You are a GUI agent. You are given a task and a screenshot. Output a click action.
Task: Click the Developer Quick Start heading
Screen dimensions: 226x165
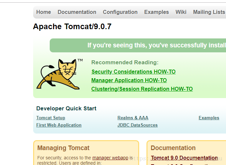(66, 108)
